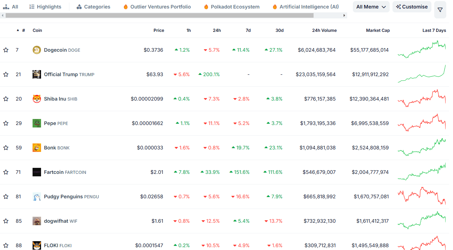Open the Artificial Intelligence (AI) tab
453x250 pixels.
[x=306, y=7]
